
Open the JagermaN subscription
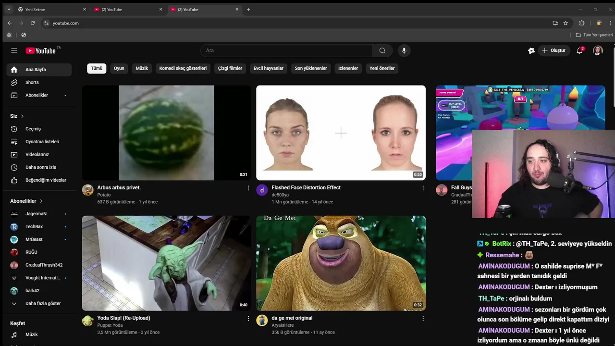[39, 214]
